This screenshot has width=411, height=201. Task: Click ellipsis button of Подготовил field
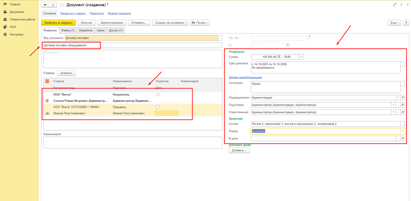pyautogui.click(x=398, y=105)
